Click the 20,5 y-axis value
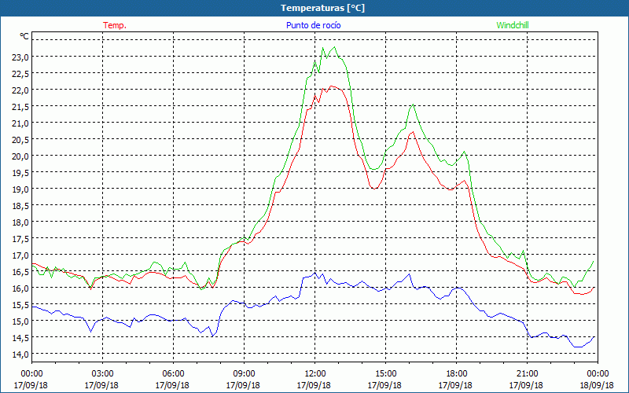Image resolution: width=629 pixels, height=393 pixels. (x=20, y=140)
